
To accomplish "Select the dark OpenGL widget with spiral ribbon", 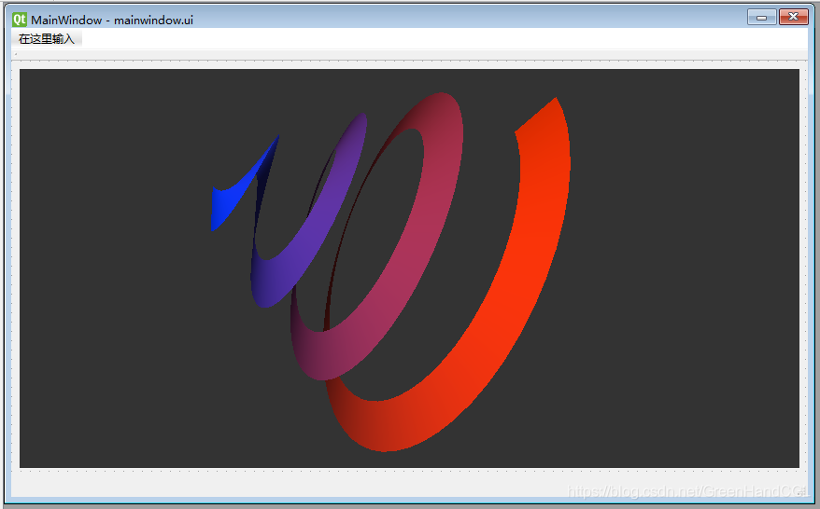I will [409, 268].
